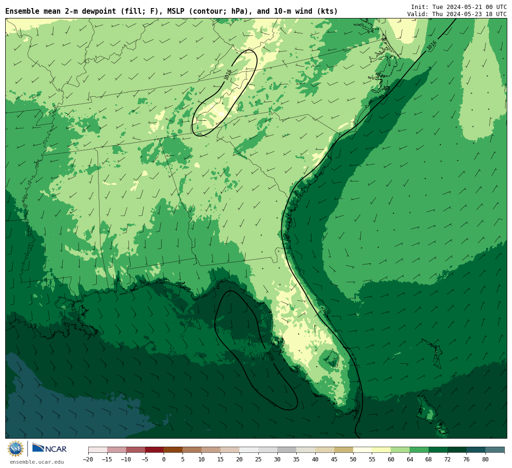This screenshot has width=512, height=468.
Task: Pick the pale yellow swatch between 55 and 60
Action: tap(382, 450)
